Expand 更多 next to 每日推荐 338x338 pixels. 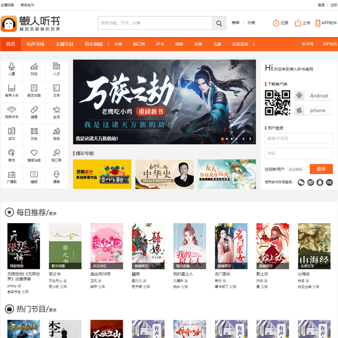(x=52, y=214)
